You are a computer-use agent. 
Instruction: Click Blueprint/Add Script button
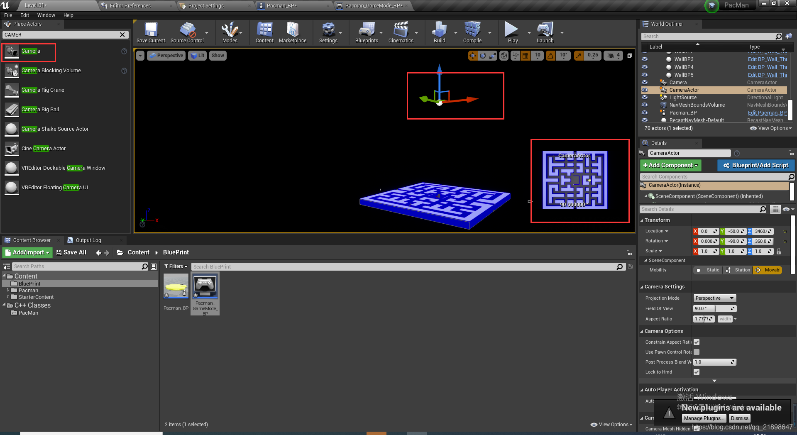click(x=755, y=165)
